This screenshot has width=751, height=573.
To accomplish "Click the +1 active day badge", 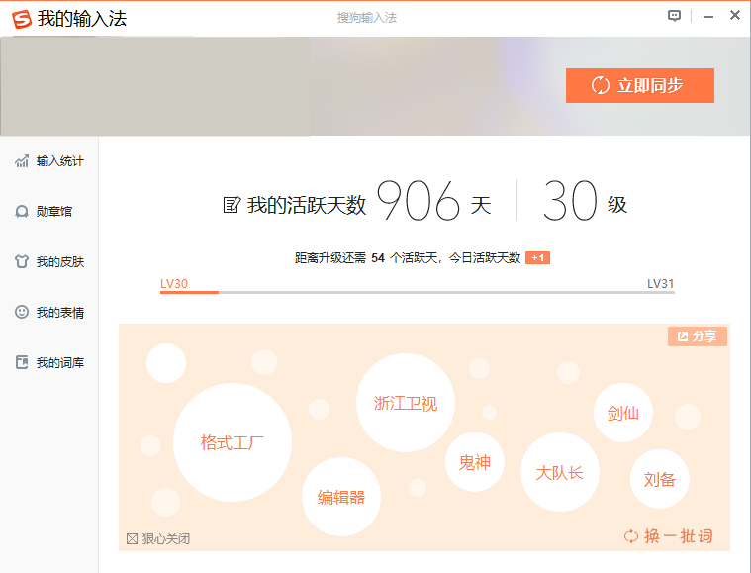I will click(537, 258).
